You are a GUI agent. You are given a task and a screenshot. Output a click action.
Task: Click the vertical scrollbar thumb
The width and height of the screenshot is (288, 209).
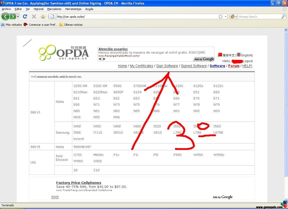286,104
